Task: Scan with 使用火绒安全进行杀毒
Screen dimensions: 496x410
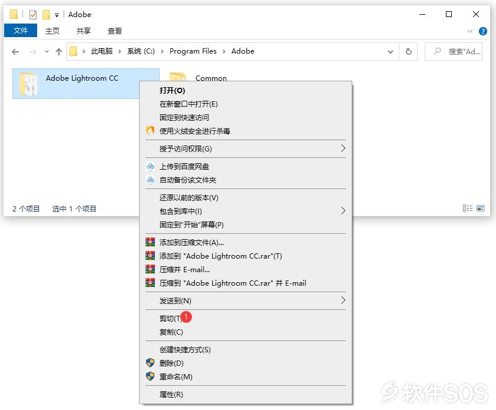Action: pos(246,131)
